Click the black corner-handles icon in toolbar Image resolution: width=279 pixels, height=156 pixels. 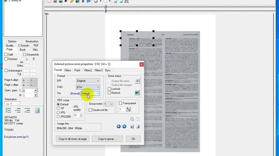point(126,1)
